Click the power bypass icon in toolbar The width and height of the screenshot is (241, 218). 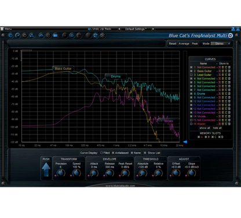click(x=11, y=35)
